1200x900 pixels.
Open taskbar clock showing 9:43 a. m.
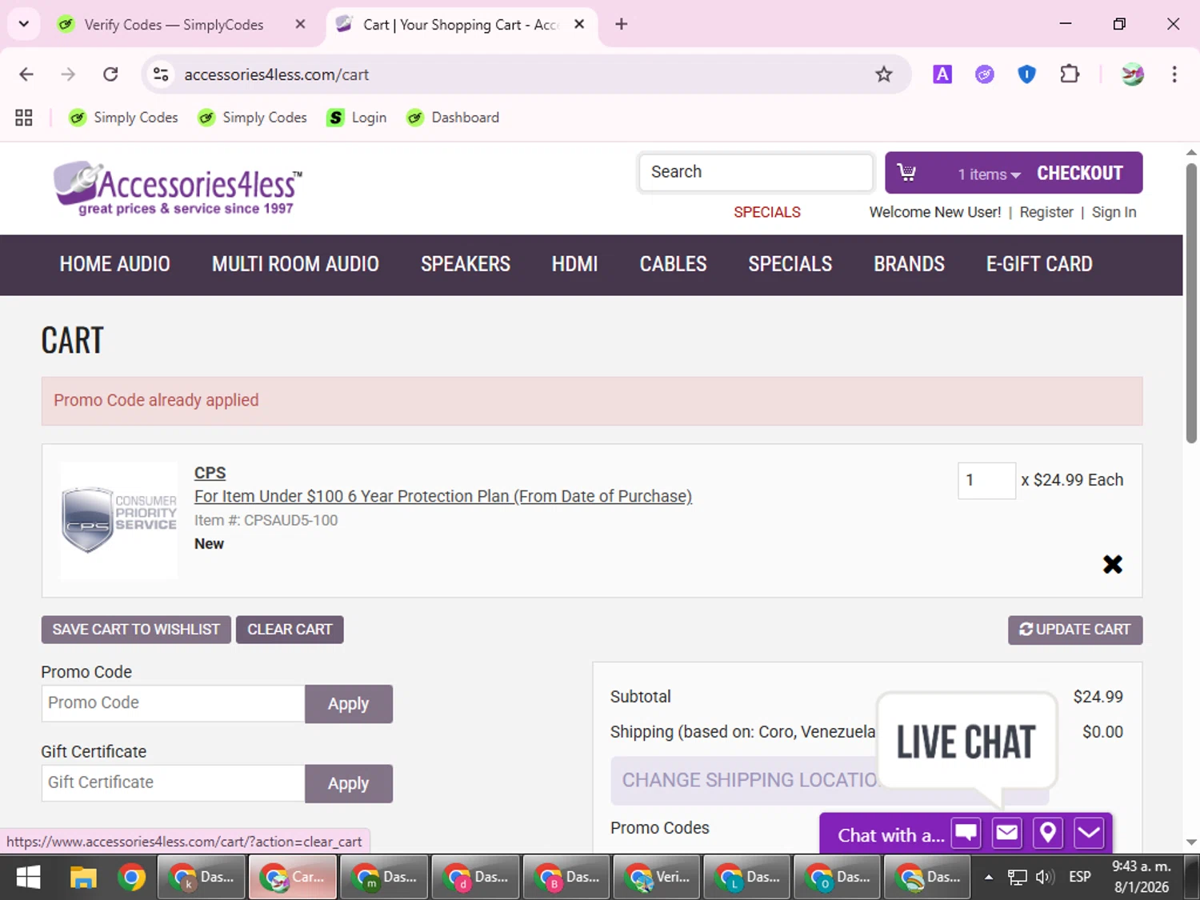pyautogui.click(x=1142, y=877)
